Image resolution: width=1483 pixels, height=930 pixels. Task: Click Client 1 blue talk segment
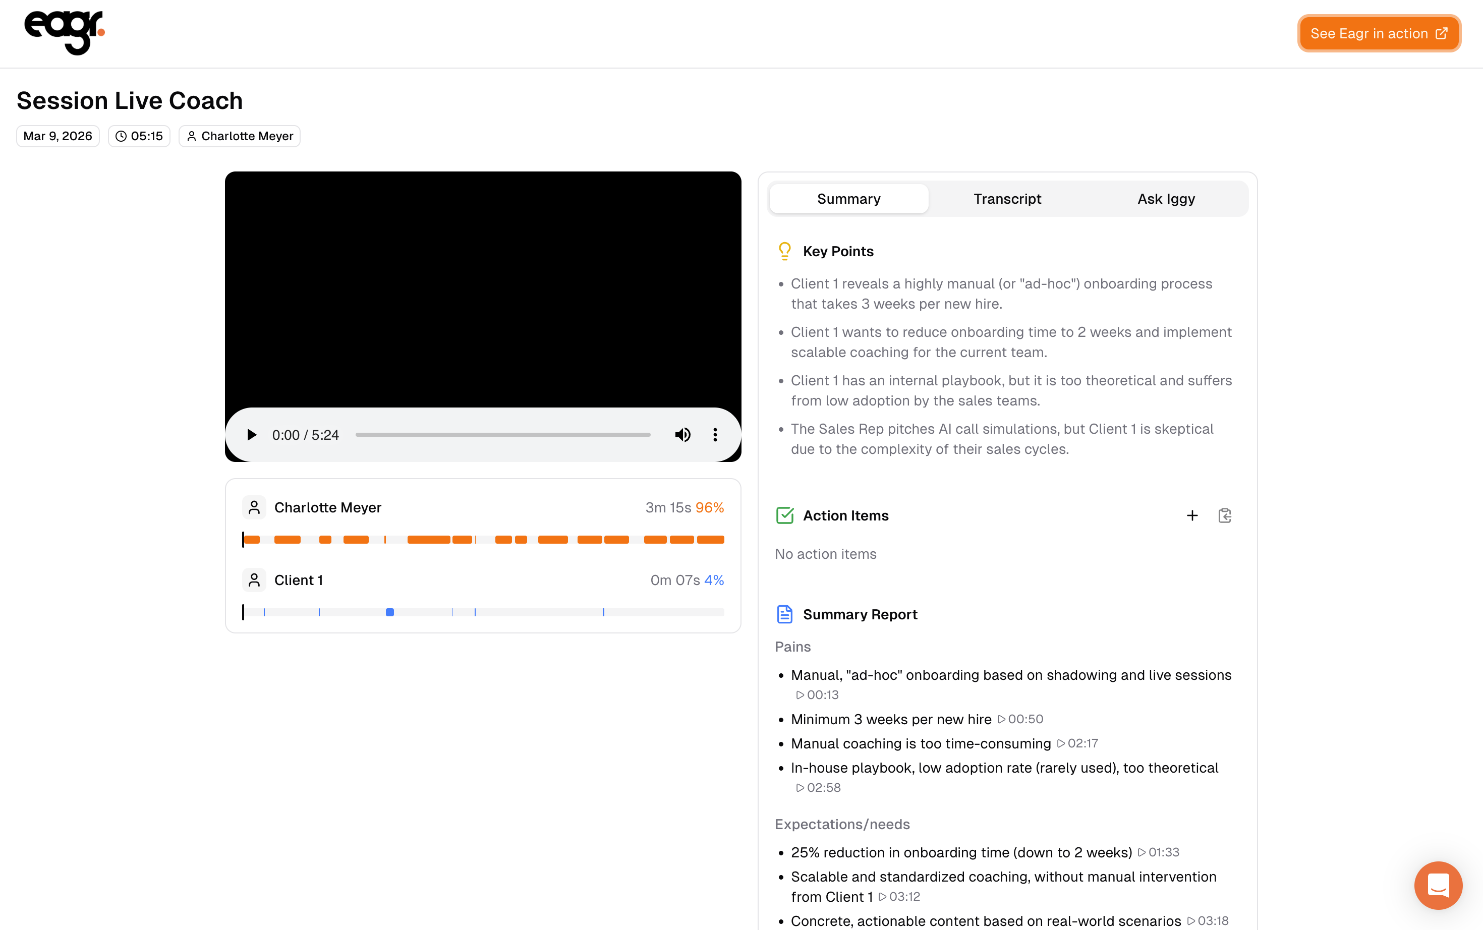[389, 612]
